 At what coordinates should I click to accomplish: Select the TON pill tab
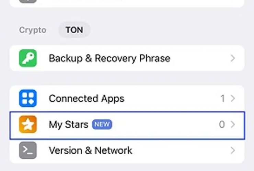[x=74, y=30]
